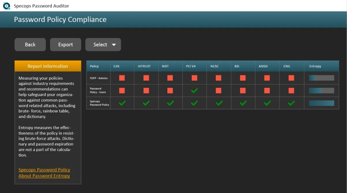Click the Specops logo icon in the title bar
Screen dimensions: 347x193
(x=6, y=6)
